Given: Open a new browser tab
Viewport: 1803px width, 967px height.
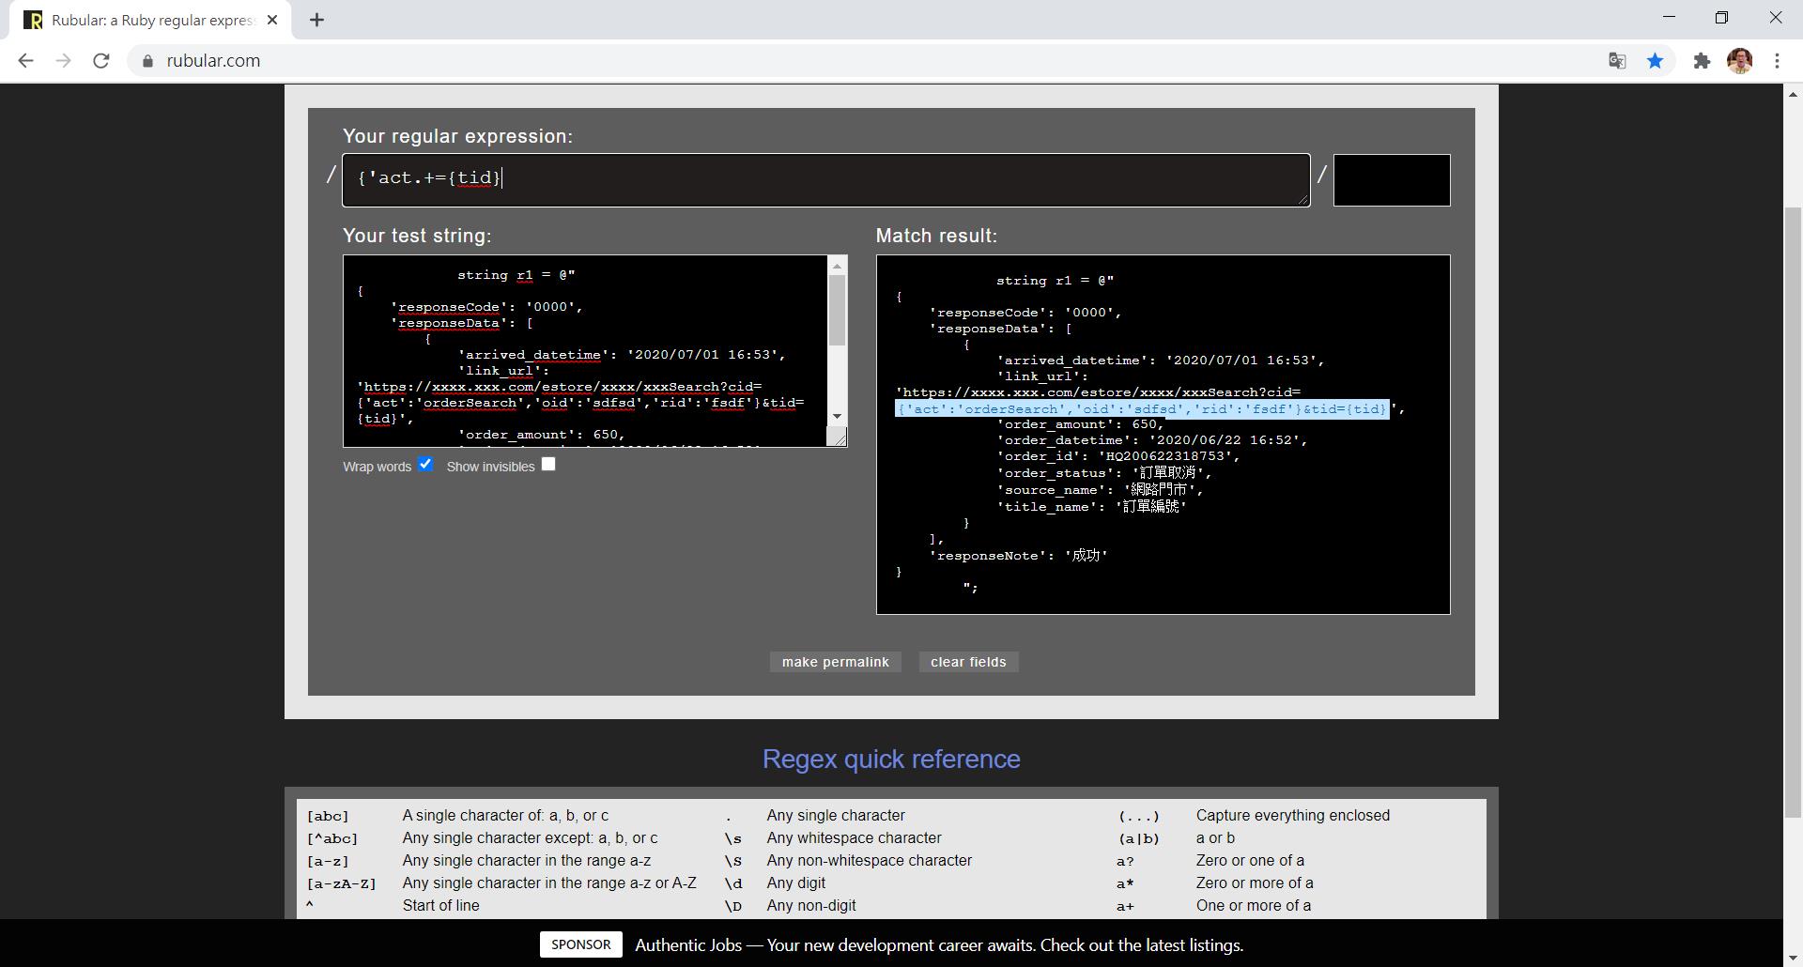Looking at the screenshot, I should 316,20.
